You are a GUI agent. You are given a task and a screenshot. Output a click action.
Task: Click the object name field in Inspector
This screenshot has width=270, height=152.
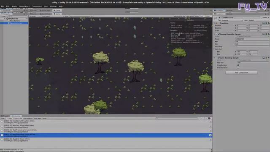click(240, 17)
